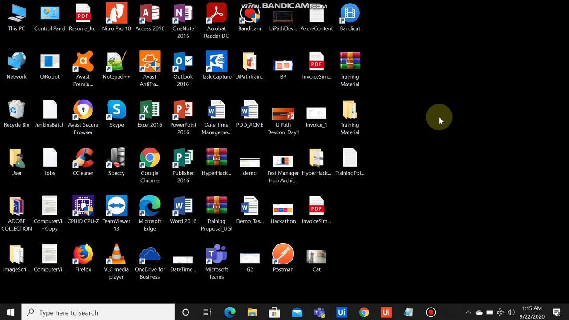Select the Recycle Bin
The image size is (569, 320).
tap(16, 114)
